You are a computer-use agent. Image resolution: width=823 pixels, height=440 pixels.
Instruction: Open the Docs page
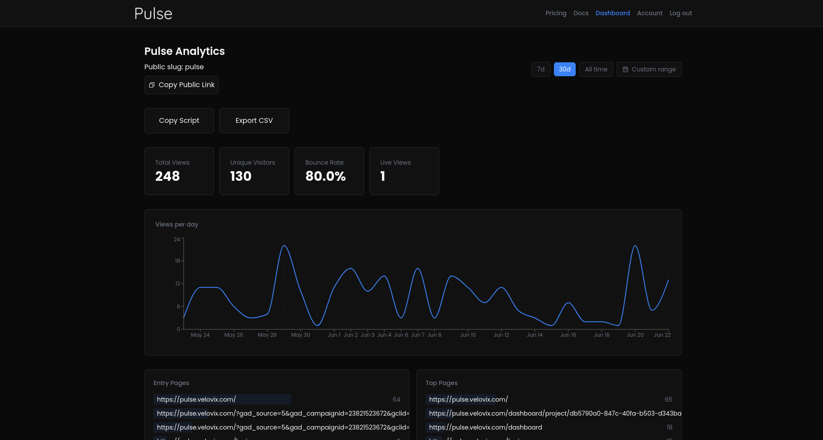pos(581,13)
